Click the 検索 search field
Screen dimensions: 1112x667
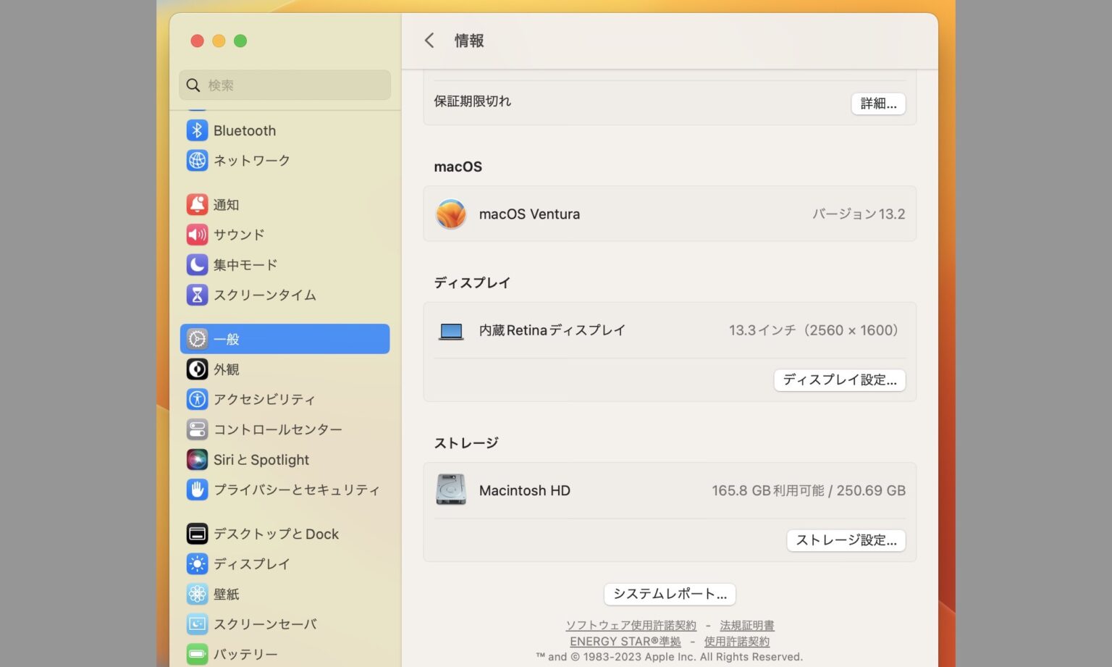click(x=285, y=85)
